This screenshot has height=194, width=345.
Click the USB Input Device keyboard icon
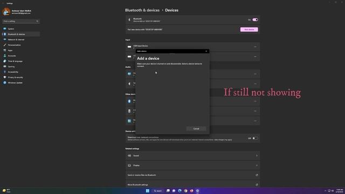(x=129, y=47)
